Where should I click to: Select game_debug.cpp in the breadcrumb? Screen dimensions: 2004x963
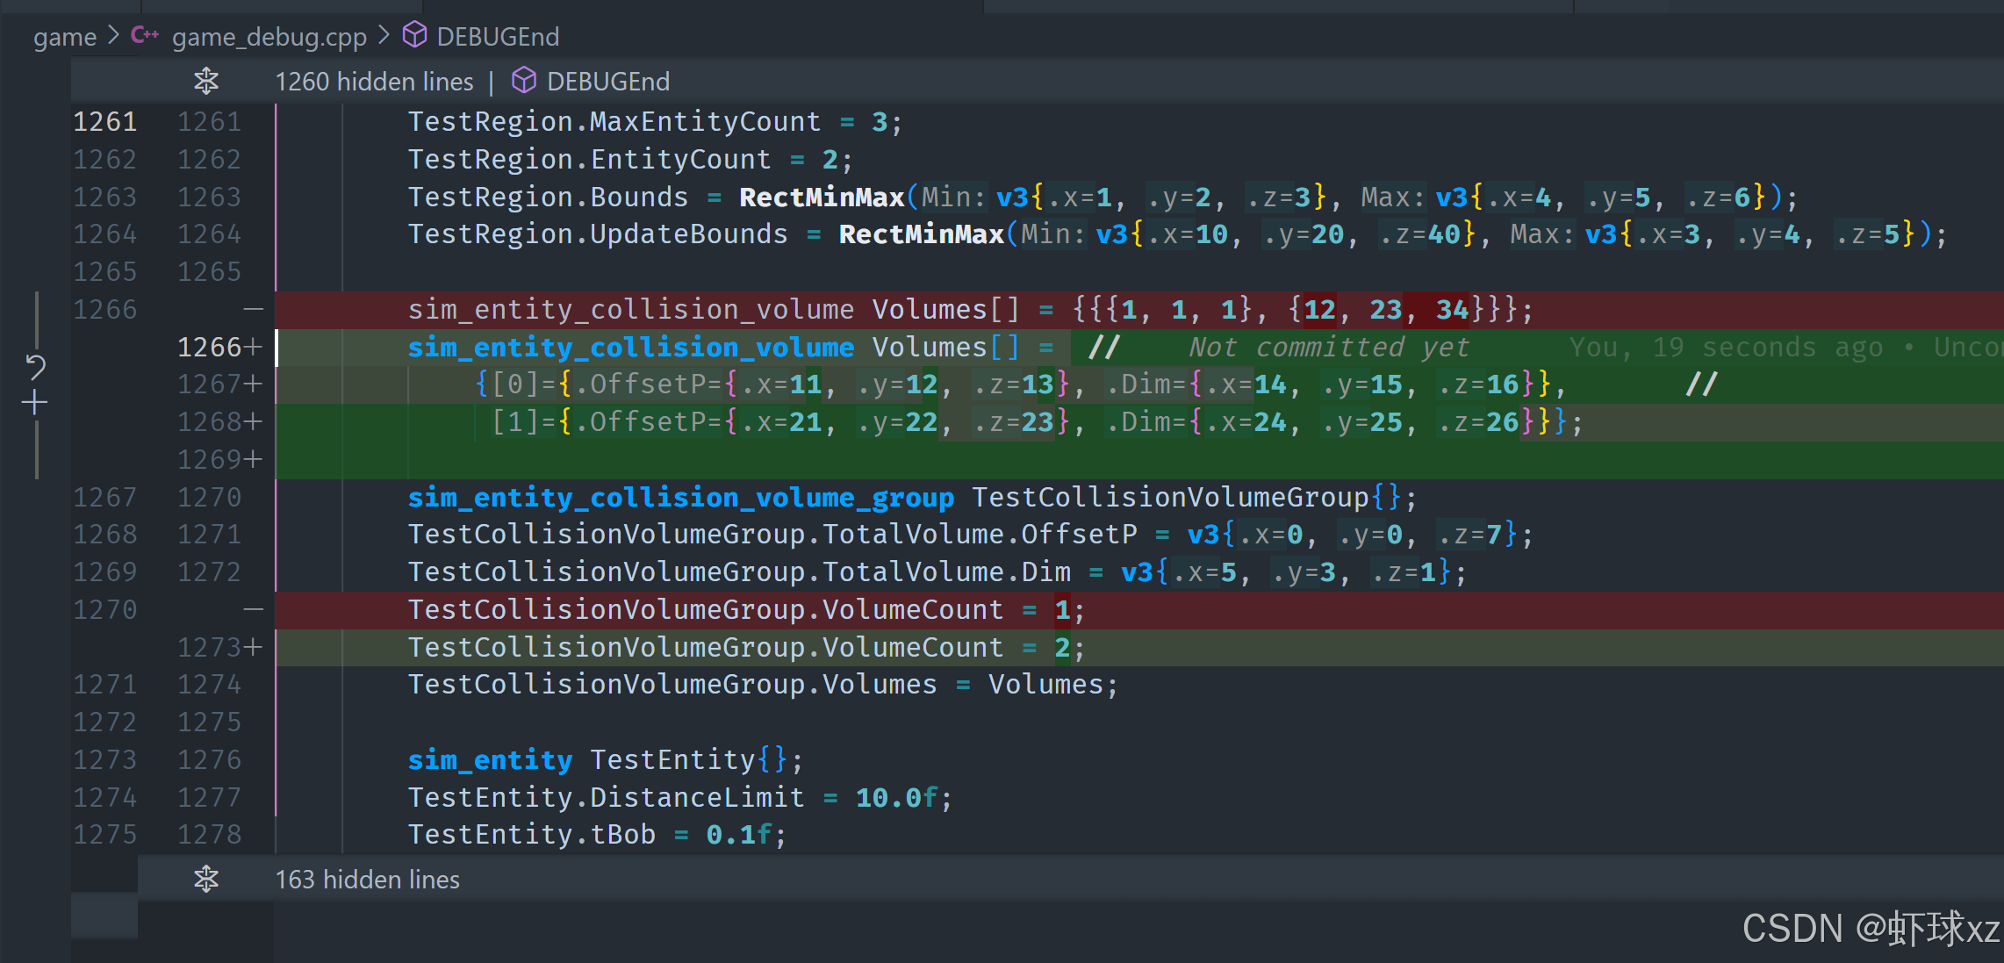269,37
